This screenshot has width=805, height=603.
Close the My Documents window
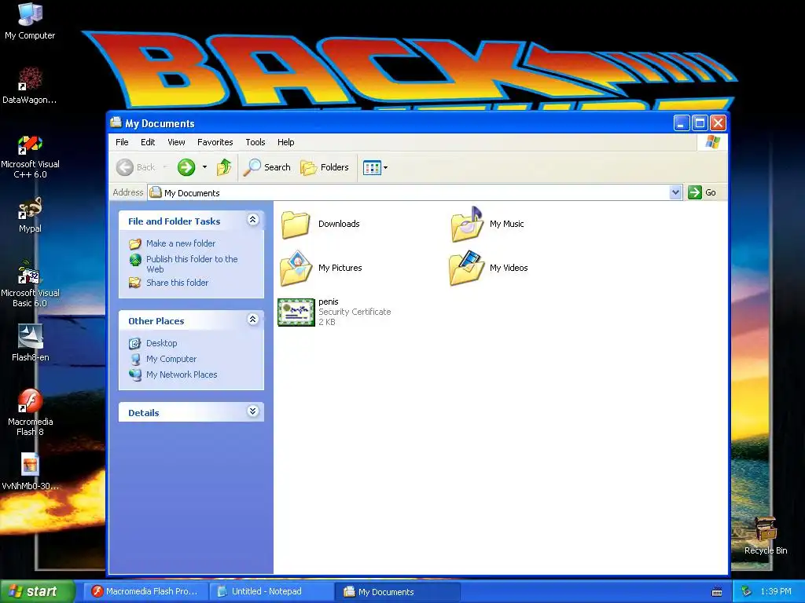(x=718, y=123)
